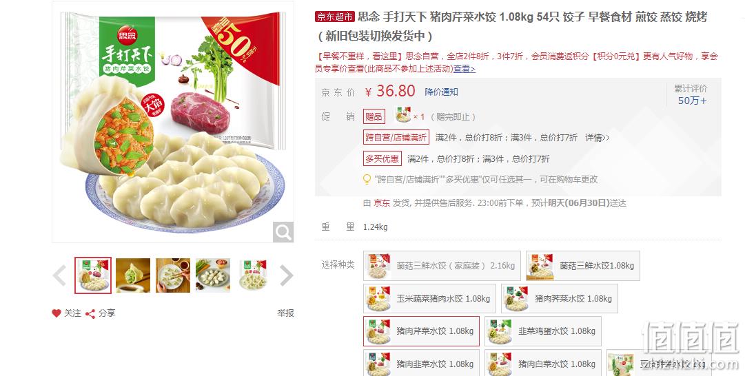Click the magnifier zoom icon on product image

(x=283, y=232)
